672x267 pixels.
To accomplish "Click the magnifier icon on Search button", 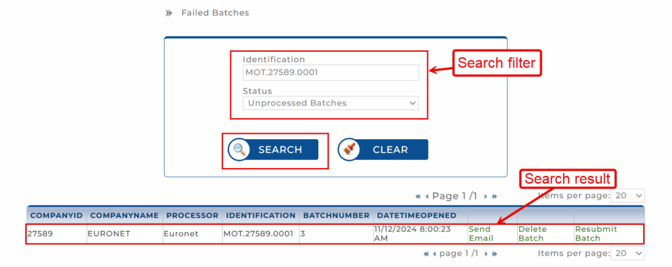I will click(240, 150).
